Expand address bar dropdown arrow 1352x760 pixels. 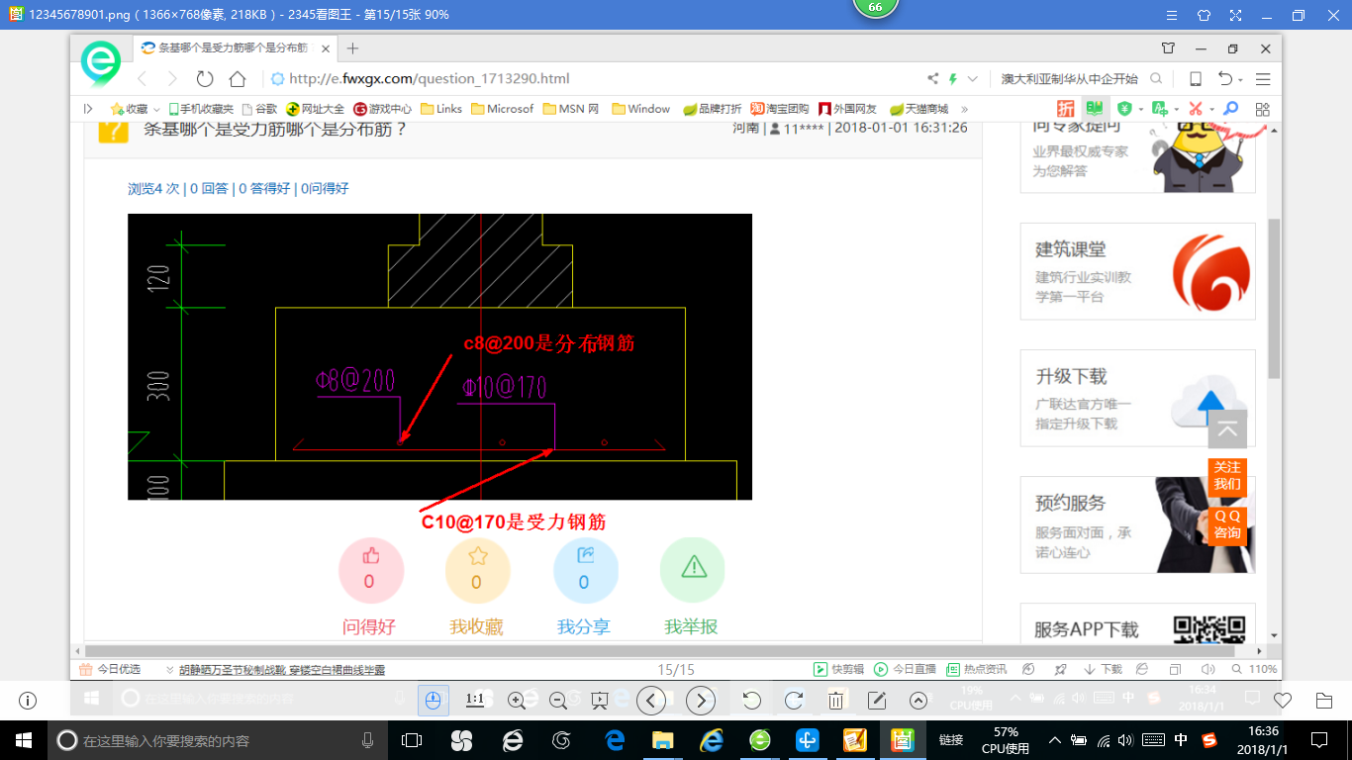click(x=973, y=79)
